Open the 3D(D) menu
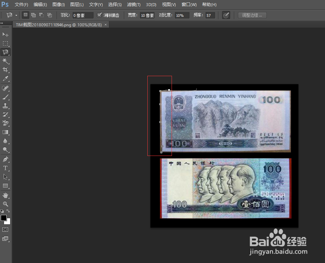 click(x=151, y=5)
